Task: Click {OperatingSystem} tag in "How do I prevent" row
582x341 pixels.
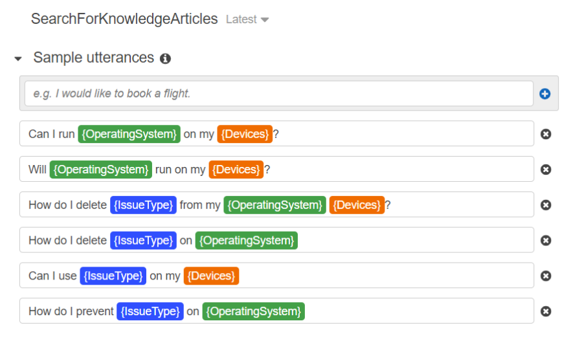Action: (253, 311)
